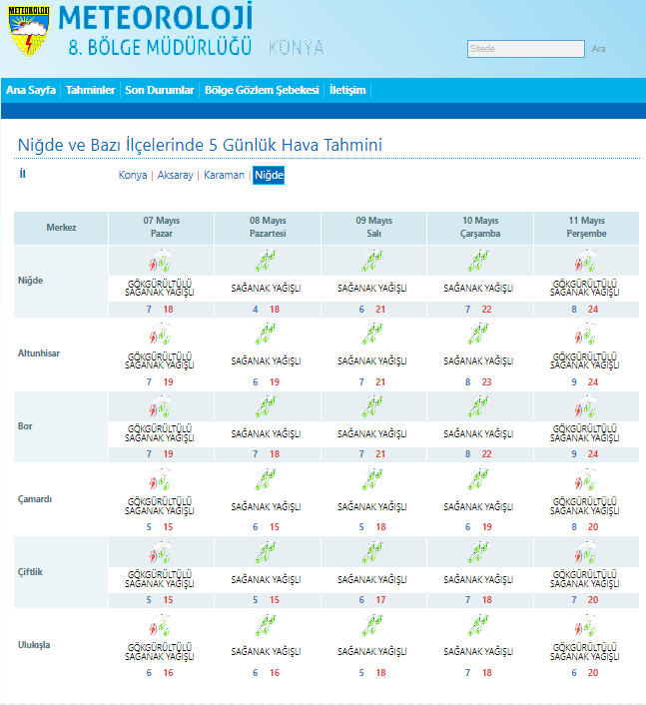This screenshot has width=646, height=705.
Task: Click Çamardı thunderstorm icon for 11 Mayıs
Action: 585,479
